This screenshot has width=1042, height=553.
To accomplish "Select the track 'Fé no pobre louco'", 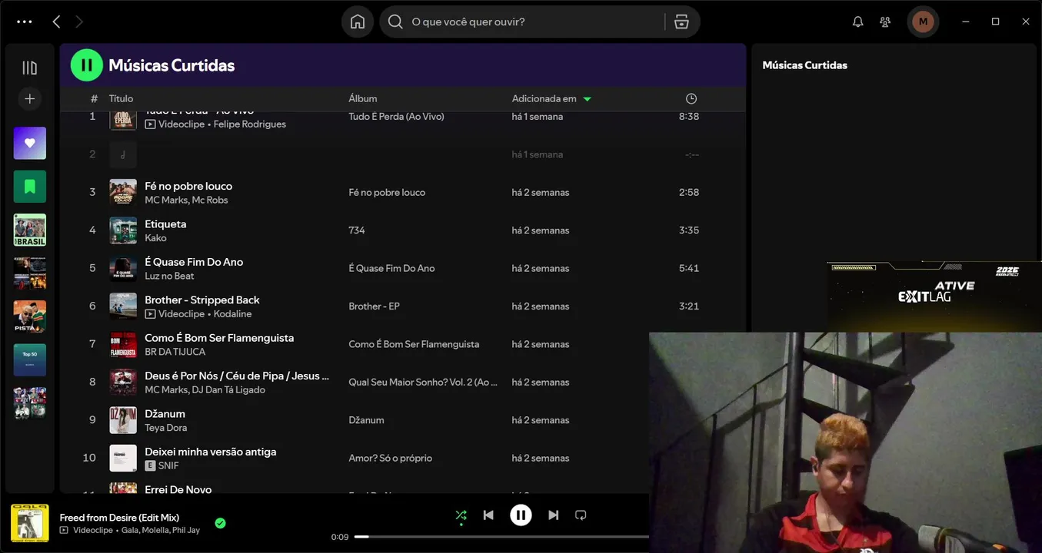I will 188,186.
